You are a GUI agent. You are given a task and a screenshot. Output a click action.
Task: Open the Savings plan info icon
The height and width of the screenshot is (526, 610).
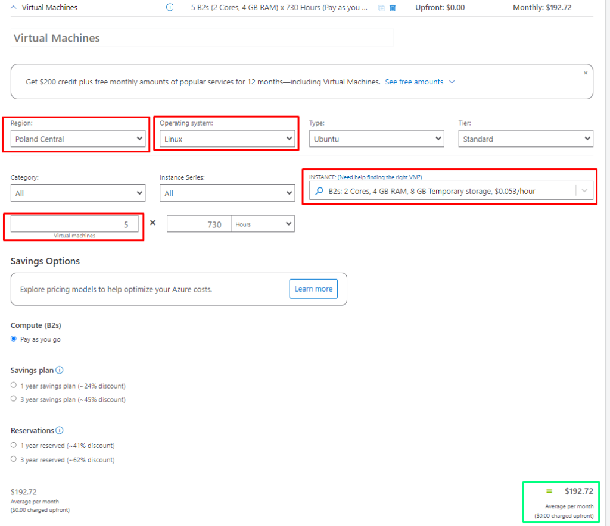point(60,370)
